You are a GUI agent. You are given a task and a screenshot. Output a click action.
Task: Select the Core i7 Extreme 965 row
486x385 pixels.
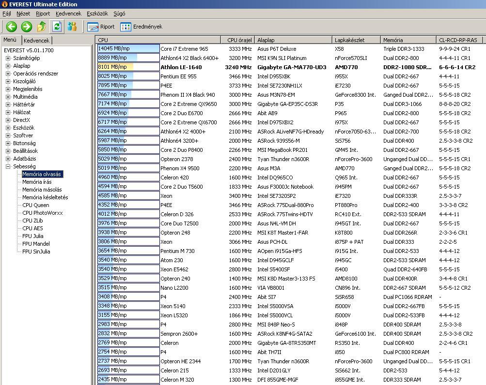[184, 49]
